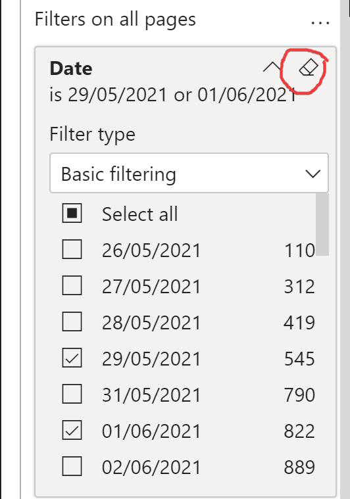Uncheck the 01/06/2021 date checkbox
The height and width of the screenshot is (499, 350).
click(x=72, y=430)
